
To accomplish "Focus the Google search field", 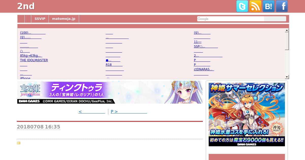I will 231,19.
